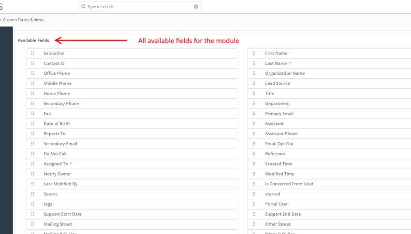Select the Salutation field label

coord(54,54)
